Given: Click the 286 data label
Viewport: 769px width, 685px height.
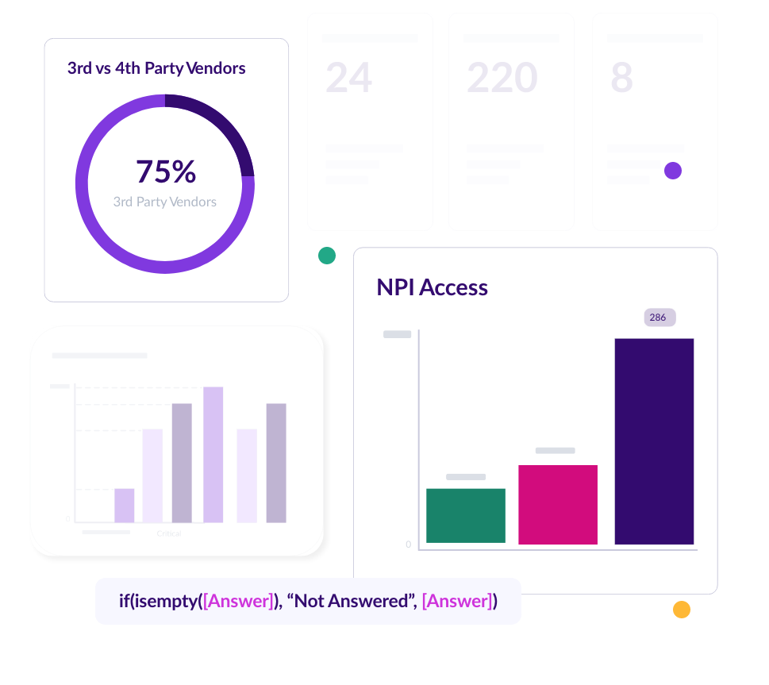Looking at the screenshot, I should [x=659, y=317].
